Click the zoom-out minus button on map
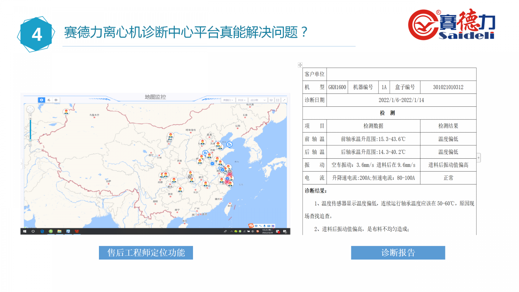 coord(30,145)
